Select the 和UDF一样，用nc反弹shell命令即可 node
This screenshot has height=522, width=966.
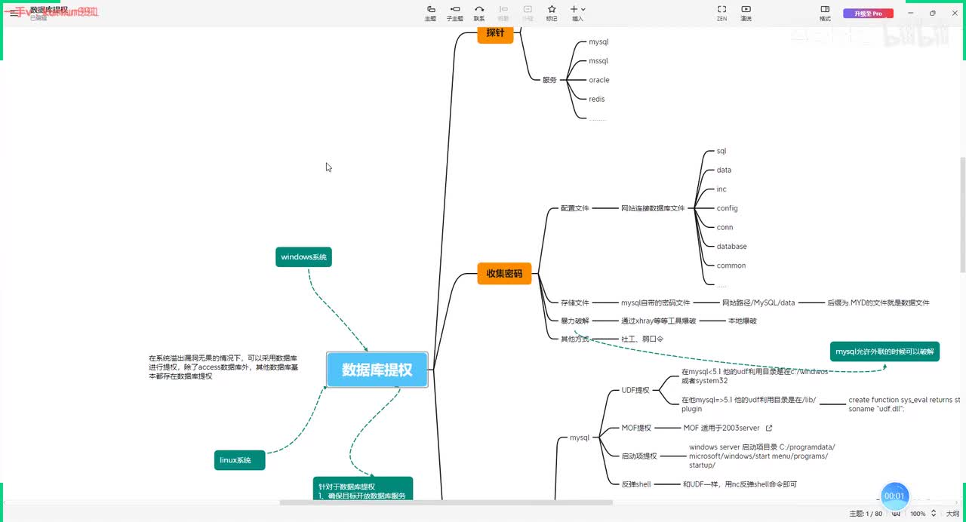coord(740,484)
